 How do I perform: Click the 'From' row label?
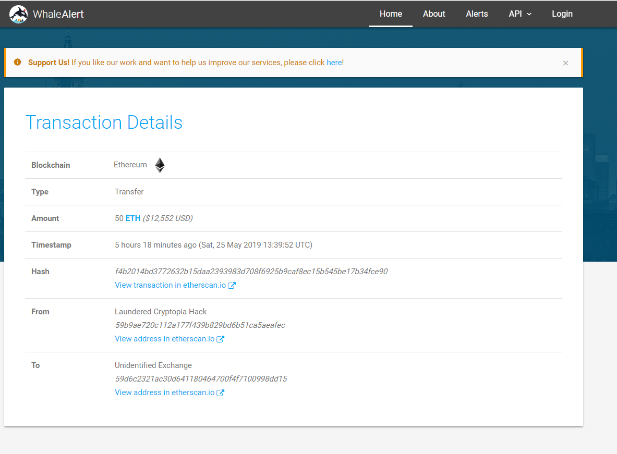(40, 312)
